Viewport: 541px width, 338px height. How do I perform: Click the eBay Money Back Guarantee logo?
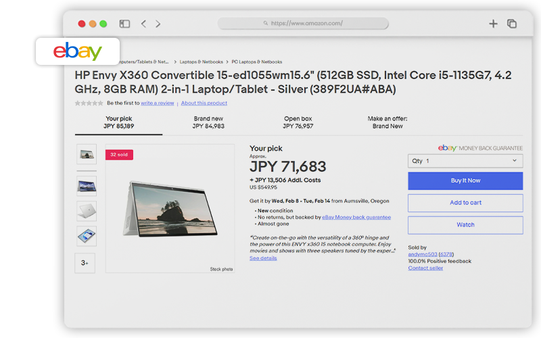point(480,148)
